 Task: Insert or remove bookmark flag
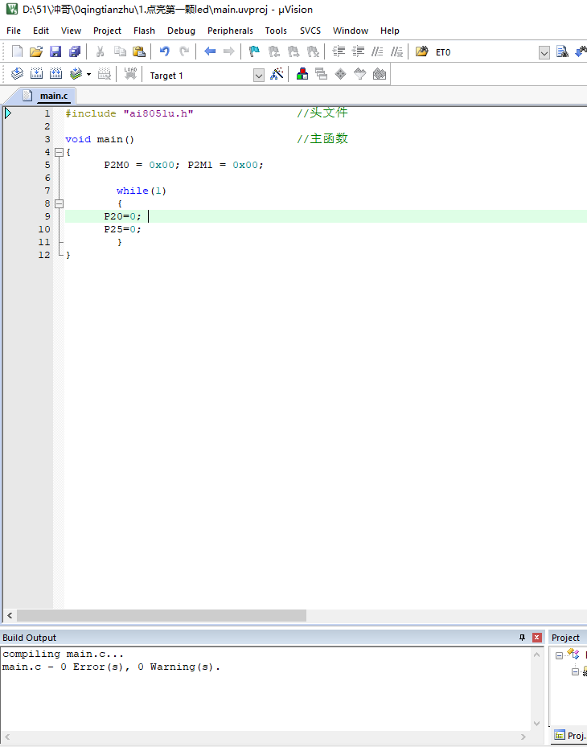click(254, 51)
